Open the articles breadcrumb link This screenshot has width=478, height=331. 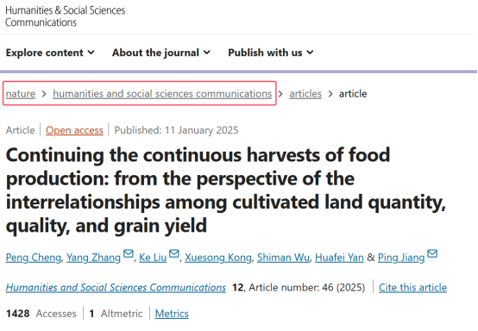pyautogui.click(x=305, y=93)
